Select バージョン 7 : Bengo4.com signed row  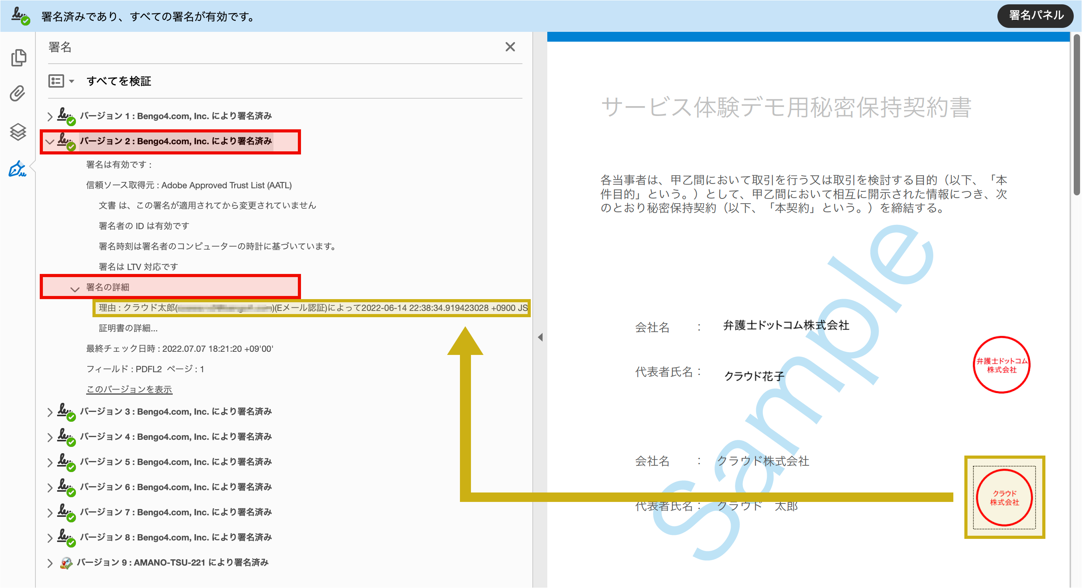click(x=176, y=512)
